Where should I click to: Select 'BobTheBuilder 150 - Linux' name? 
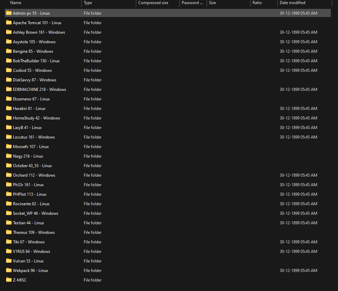click(36, 61)
